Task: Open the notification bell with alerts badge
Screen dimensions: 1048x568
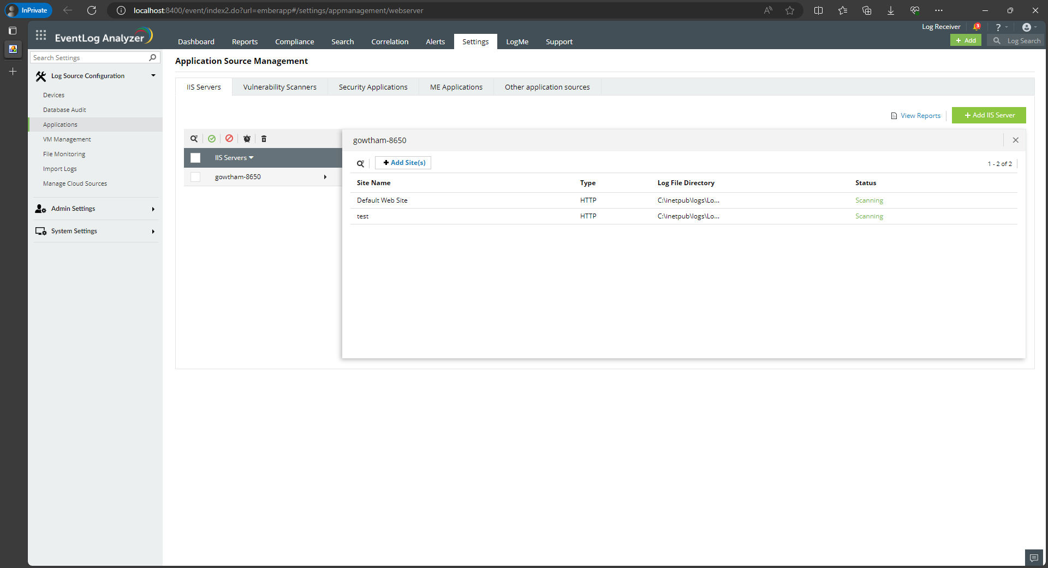Action: 976,27
